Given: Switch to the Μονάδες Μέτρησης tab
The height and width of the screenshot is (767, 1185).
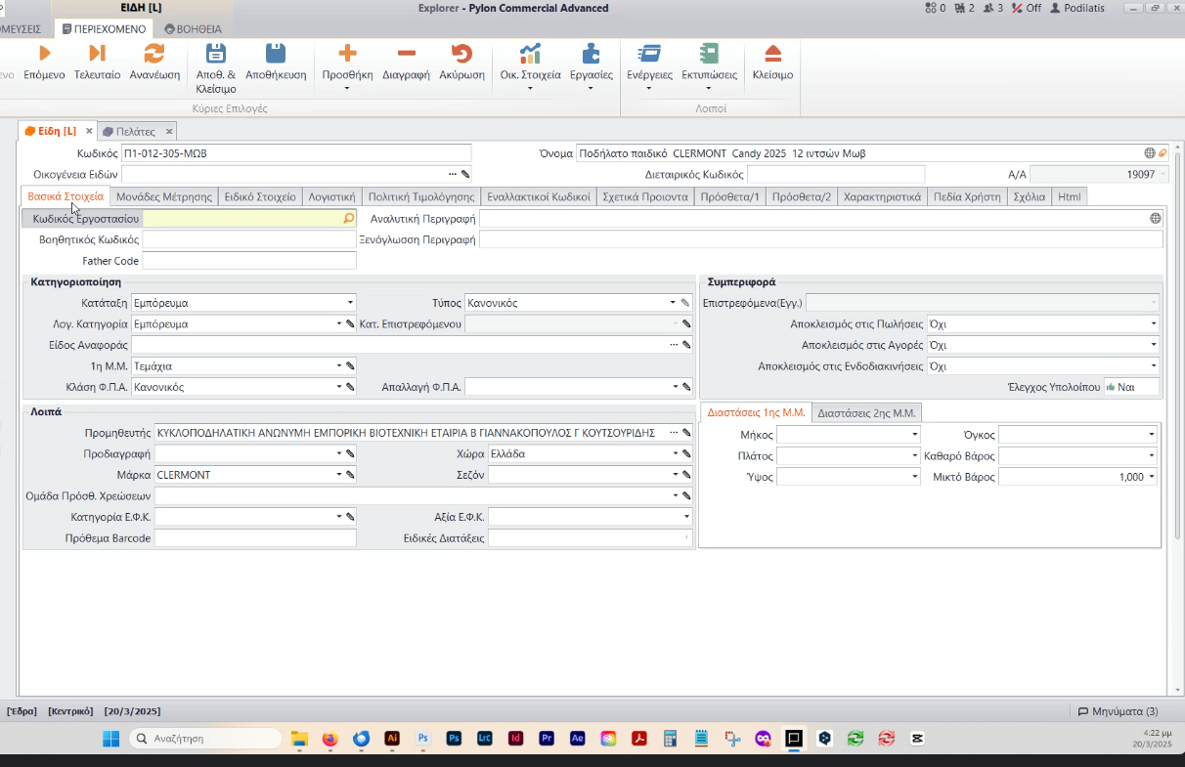Looking at the screenshot, I should pyautogui.click(x=164, y=196).
